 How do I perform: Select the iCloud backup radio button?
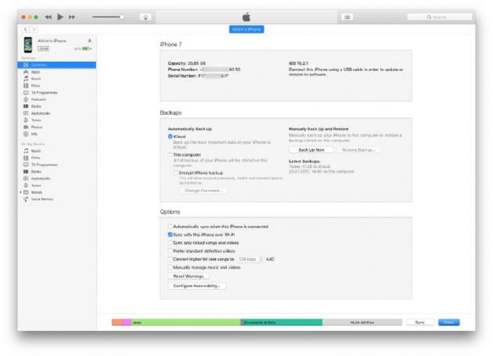170,136
